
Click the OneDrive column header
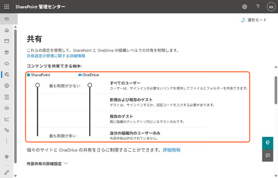coord(89,75)
